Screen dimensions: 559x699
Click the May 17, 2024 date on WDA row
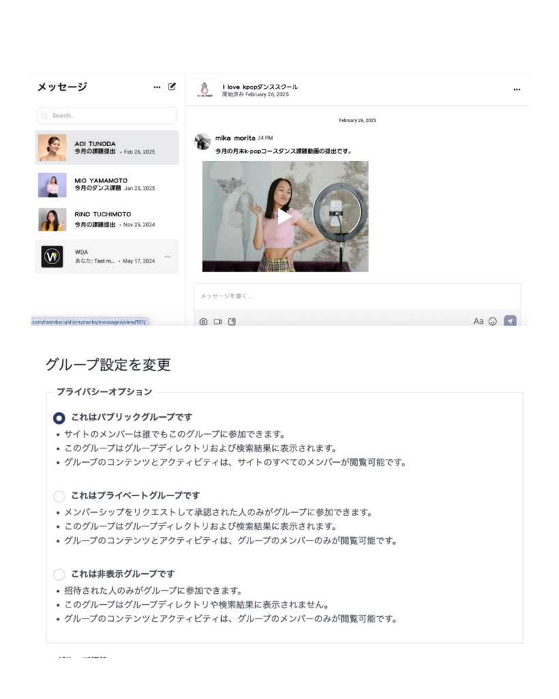coord(139,261)
